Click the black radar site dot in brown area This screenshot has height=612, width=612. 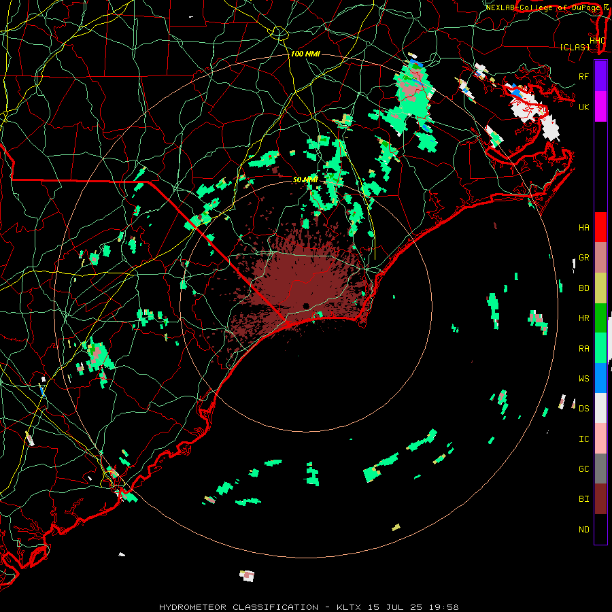[x=306, y=305]
